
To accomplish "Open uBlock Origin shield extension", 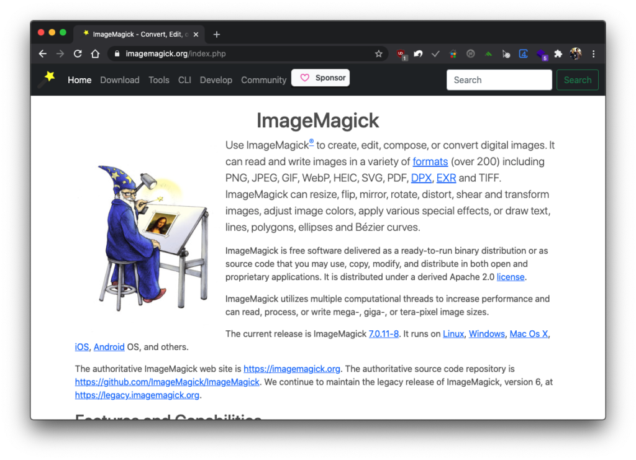I will tap(401, 54).
